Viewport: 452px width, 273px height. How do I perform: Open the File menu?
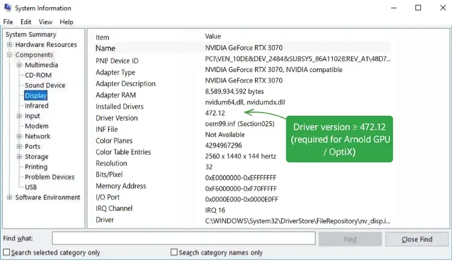click(8, 22)
